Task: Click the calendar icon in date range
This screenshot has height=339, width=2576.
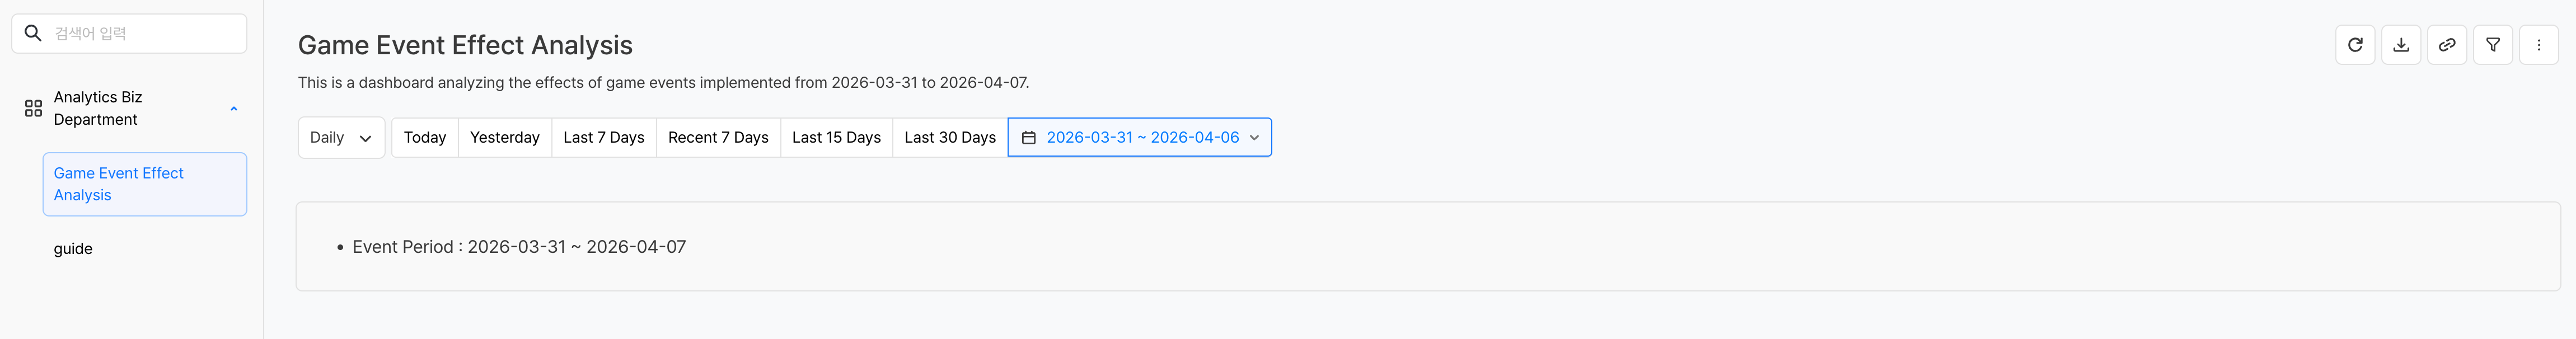Action: (1028, 138)
